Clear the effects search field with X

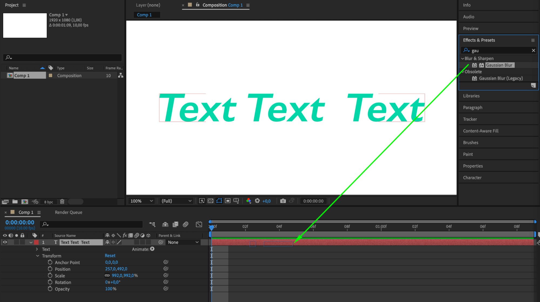tap(534, 50)
